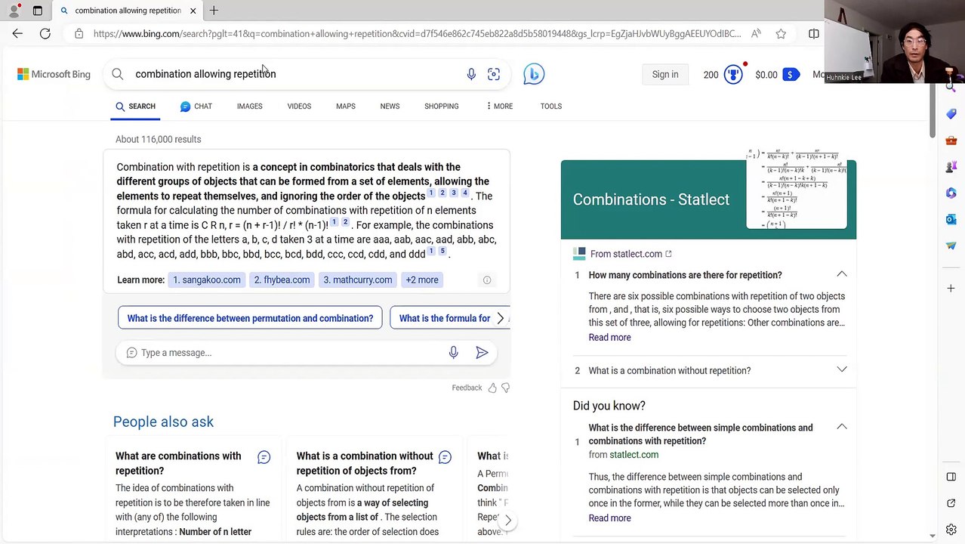Open the new tab plus button

click(x=214, y=11)
